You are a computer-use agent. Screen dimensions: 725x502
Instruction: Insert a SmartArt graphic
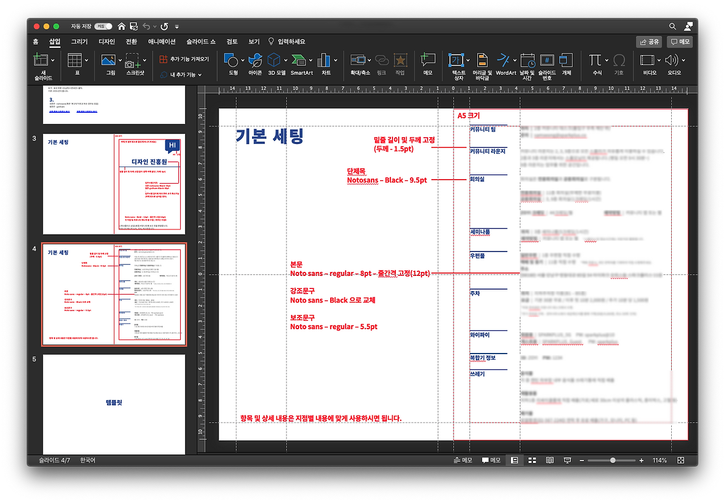(x=298, y=60)
